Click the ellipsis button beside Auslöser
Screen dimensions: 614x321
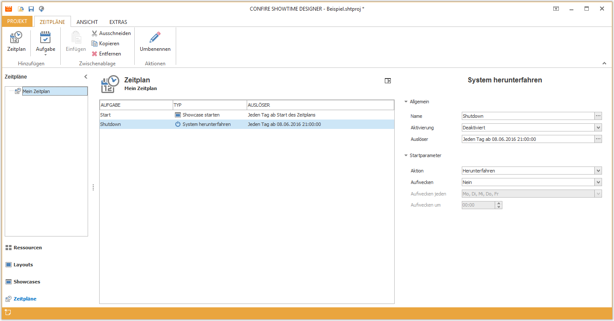pyautogui.click(x=598, y=139)
